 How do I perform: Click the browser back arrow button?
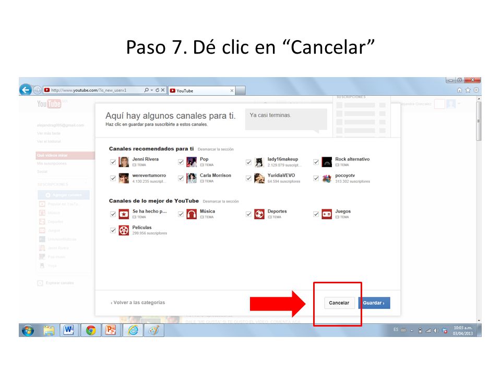pyautogui.click(x=26, y=90)
